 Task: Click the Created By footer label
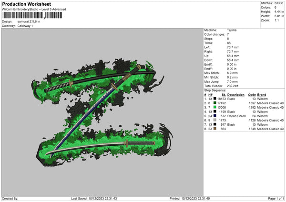(10, 199)
